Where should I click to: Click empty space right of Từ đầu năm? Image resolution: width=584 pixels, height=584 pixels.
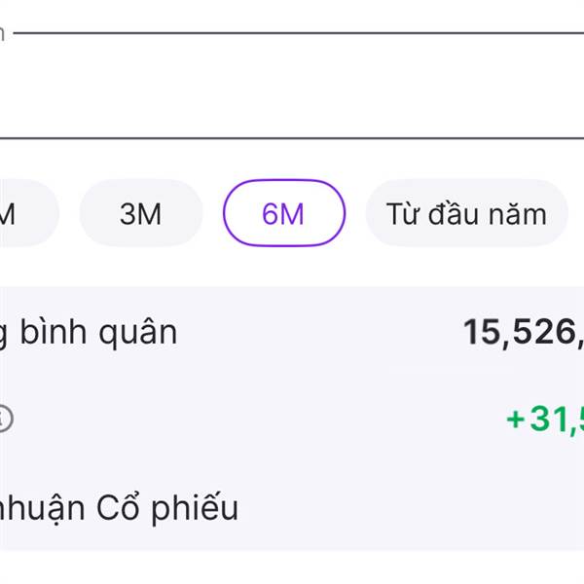(576, 214)
